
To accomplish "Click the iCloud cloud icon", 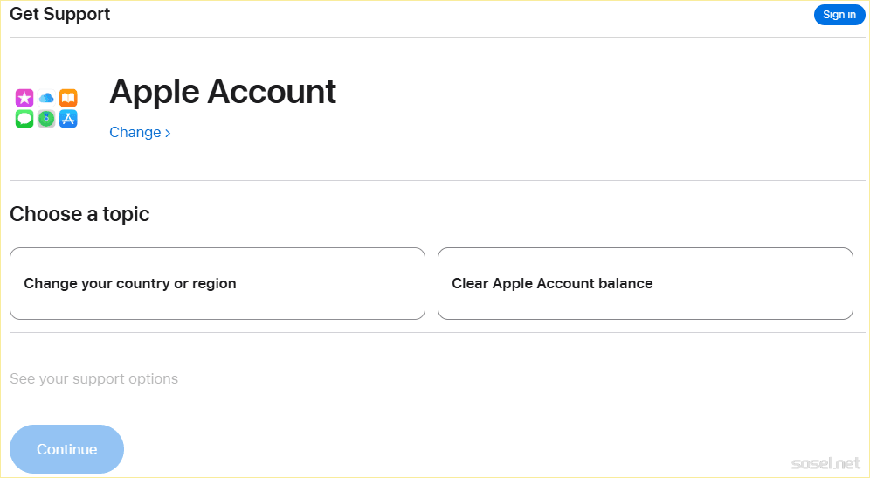I will [x=46, y=98].
